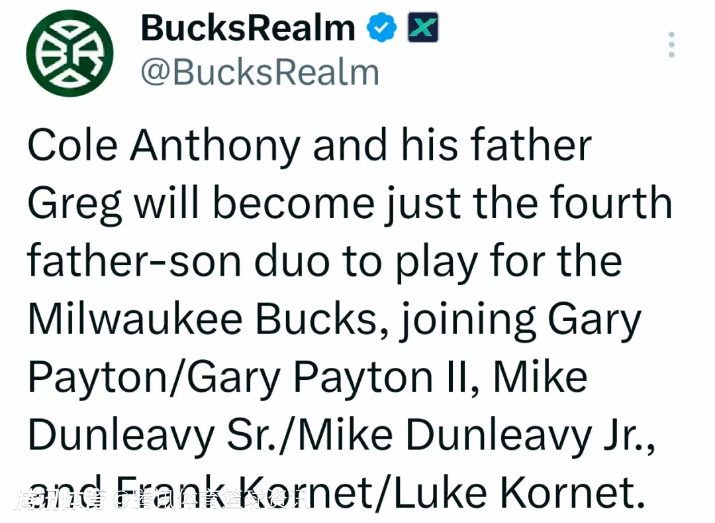
Task: Click the 腾讯体育 watermark logo
Action: pyautogui.click(x=60, y=500)
